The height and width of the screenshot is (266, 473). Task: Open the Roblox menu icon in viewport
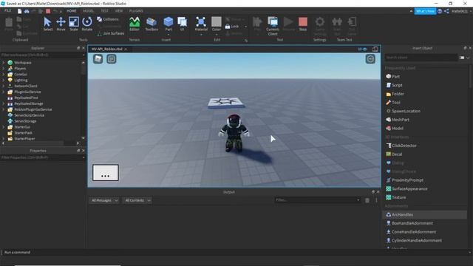pos(98,59)
